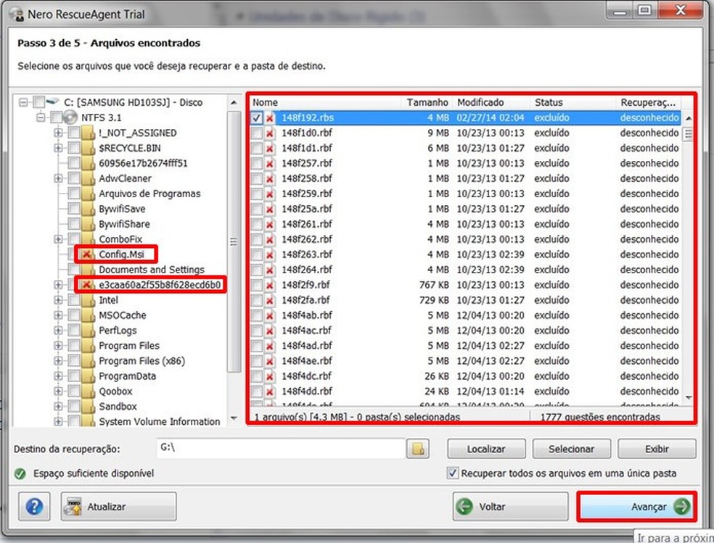Screen dimensions: 714x543
Task: Sort by Nome column header
Action: coord(326,102)
